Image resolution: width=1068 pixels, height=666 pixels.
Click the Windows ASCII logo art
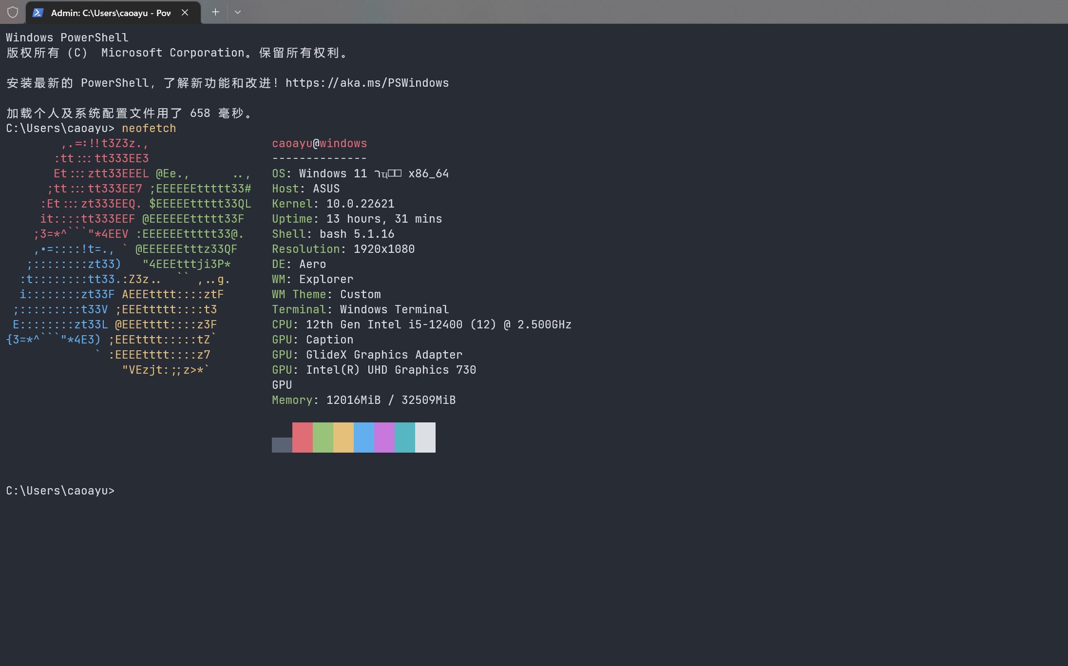click(x=129, y=257)
